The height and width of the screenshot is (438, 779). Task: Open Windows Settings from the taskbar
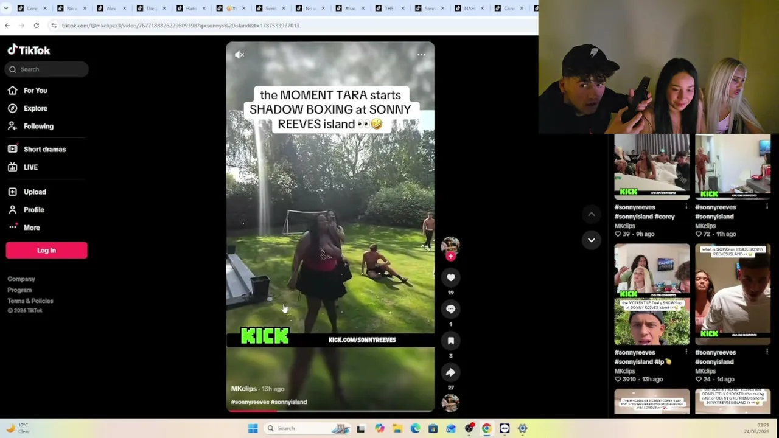tap(522, 428)
